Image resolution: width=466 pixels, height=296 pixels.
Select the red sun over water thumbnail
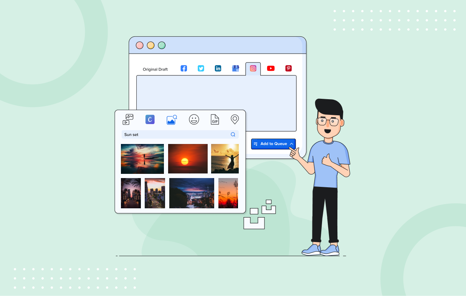tap(188, 159)
